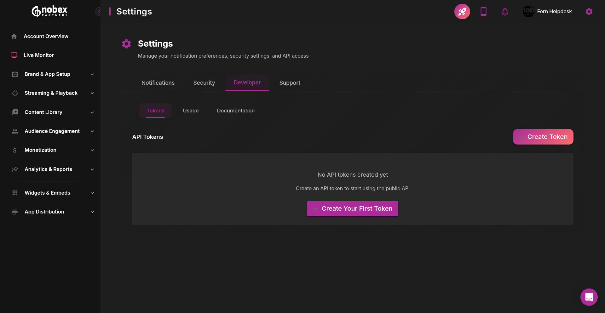Open the mobile preview icon
The width and height of the screenshot is (605, 313).
tap(484, 11)
